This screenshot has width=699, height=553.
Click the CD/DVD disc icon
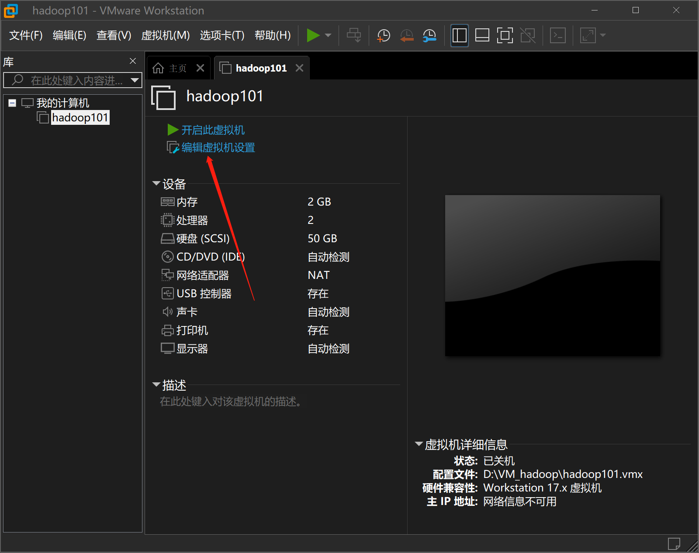click(168, 257)
